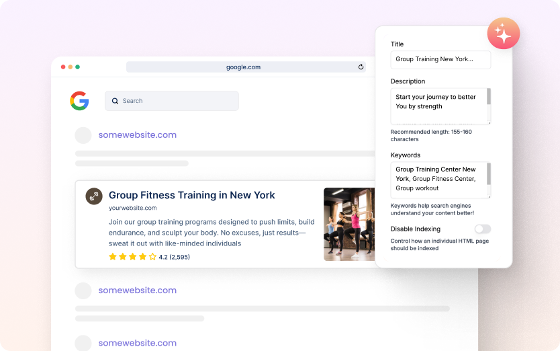Click the search magnifier icon
The height and width of the screenshot is (351, 560).
[x=115, y=101]
